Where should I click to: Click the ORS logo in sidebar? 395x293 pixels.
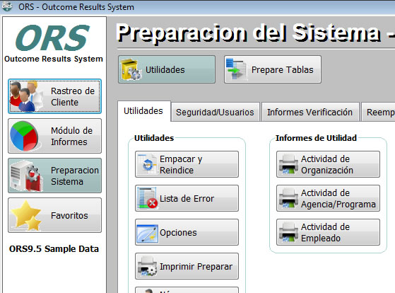point(52,38)
